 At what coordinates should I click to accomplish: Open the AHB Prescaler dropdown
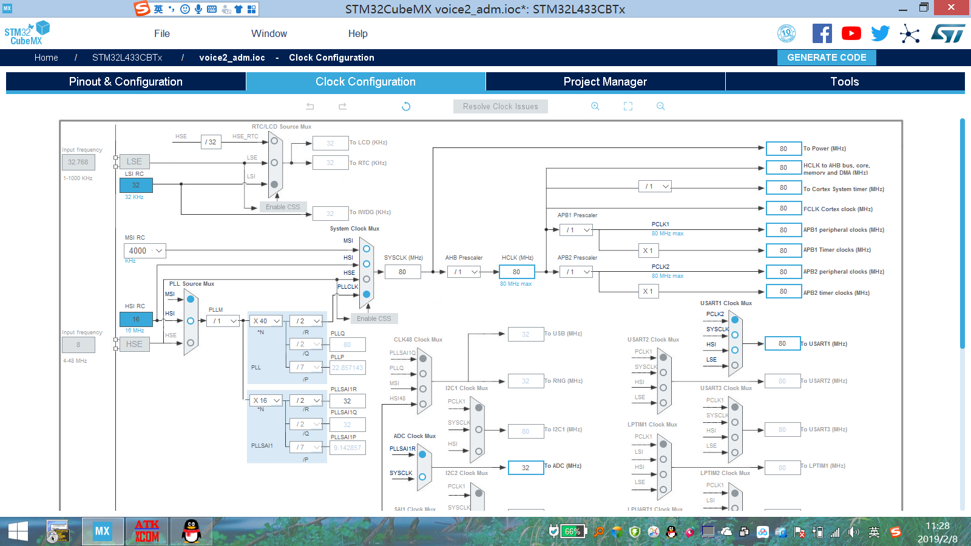click(465, 272)
